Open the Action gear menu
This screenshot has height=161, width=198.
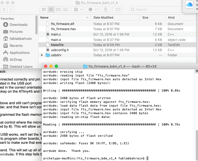pyautogui.click(x=92, y=9)
